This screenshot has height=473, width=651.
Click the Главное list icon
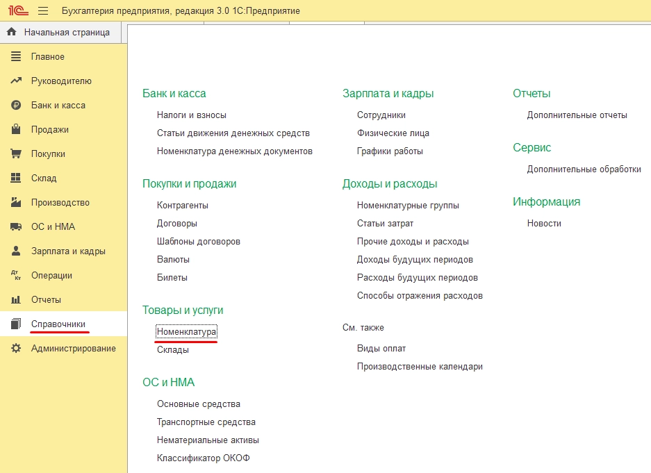point(16,56)
